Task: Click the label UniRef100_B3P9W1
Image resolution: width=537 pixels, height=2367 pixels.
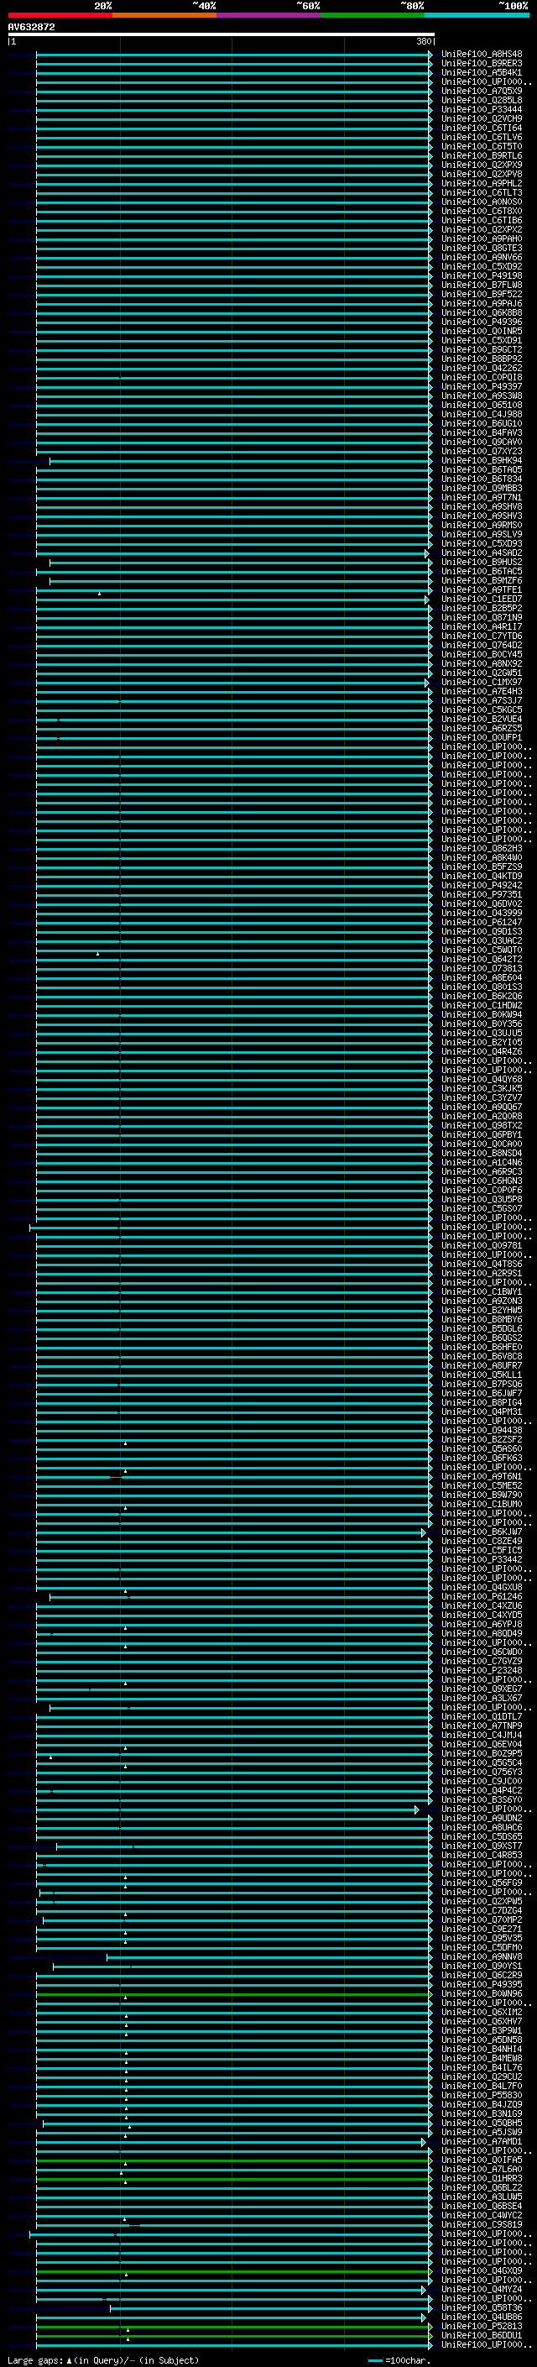Action: coord(482,2032)
